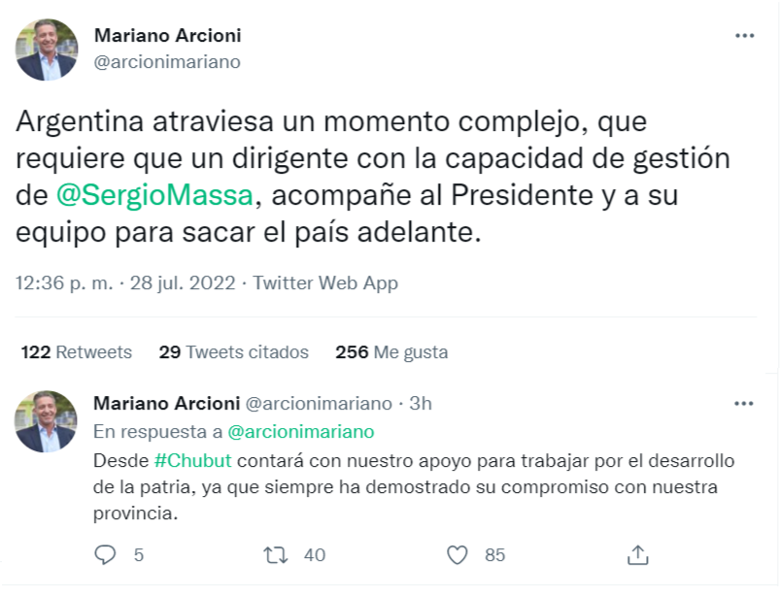781x596 pixels.
Task: Like the reply with the heart icon
Action: (458, 554)
